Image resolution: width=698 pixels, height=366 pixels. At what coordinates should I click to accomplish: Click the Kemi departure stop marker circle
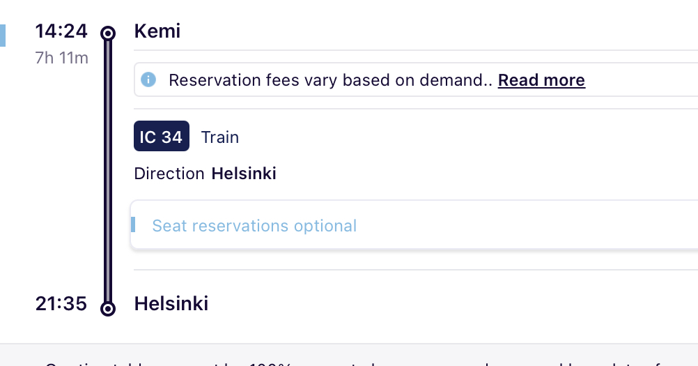pyautogui.click(x=108, y=33)
